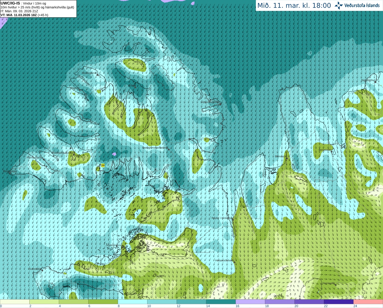The height and width of the screenshot is (308, 383).
Task: Select the Bjargtangar station marker
Action: point(10,173)
